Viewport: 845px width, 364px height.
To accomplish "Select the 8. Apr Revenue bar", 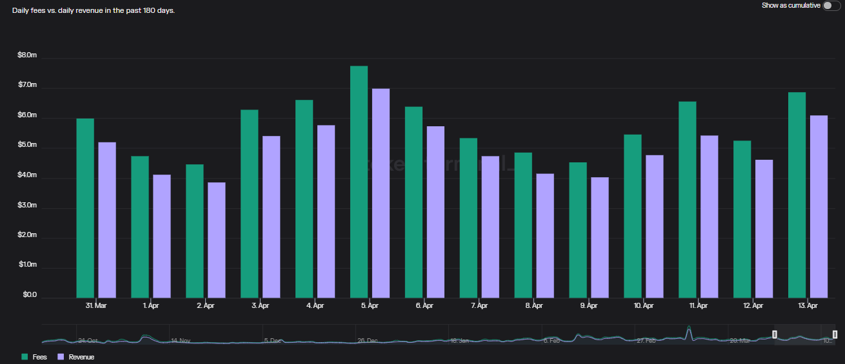I will (x=545, y=236).
